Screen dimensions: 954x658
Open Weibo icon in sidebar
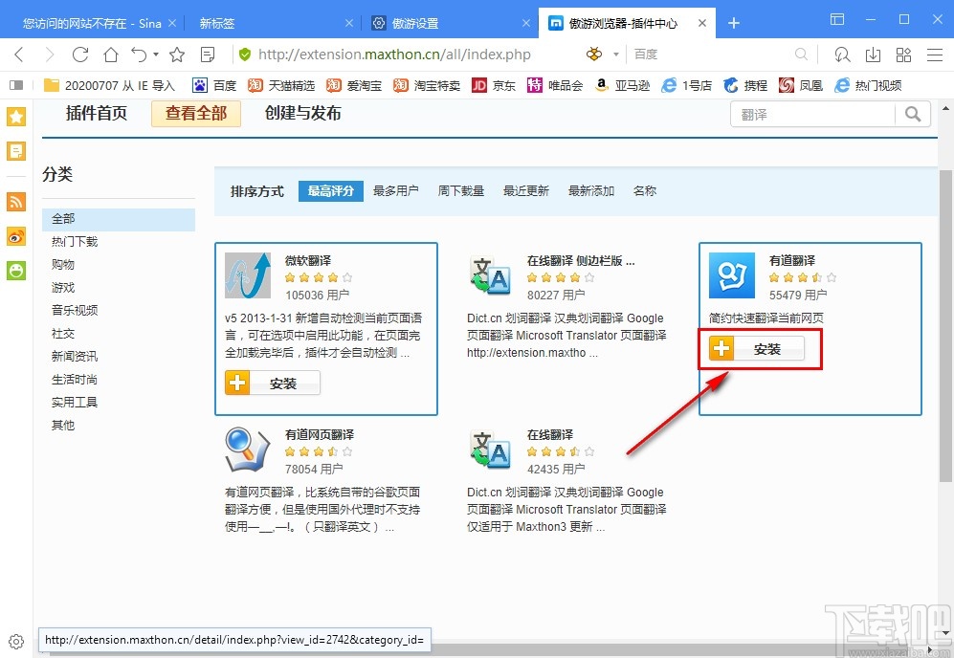16,236
